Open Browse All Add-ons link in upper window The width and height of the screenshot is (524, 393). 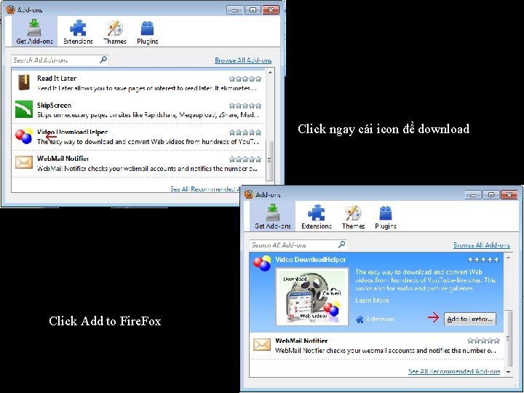(x=243, y=60)
